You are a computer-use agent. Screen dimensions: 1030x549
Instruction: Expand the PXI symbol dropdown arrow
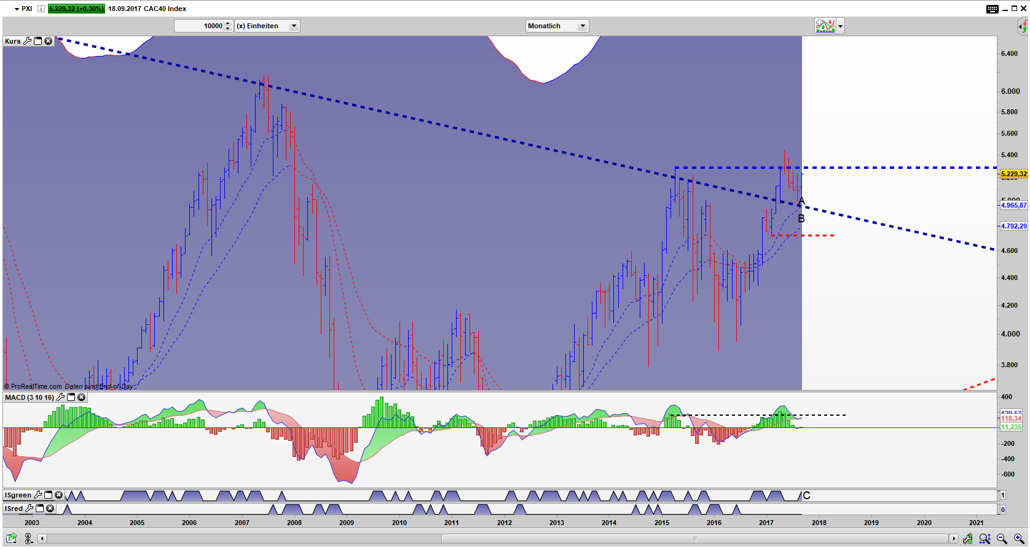[x=17, y=9]
